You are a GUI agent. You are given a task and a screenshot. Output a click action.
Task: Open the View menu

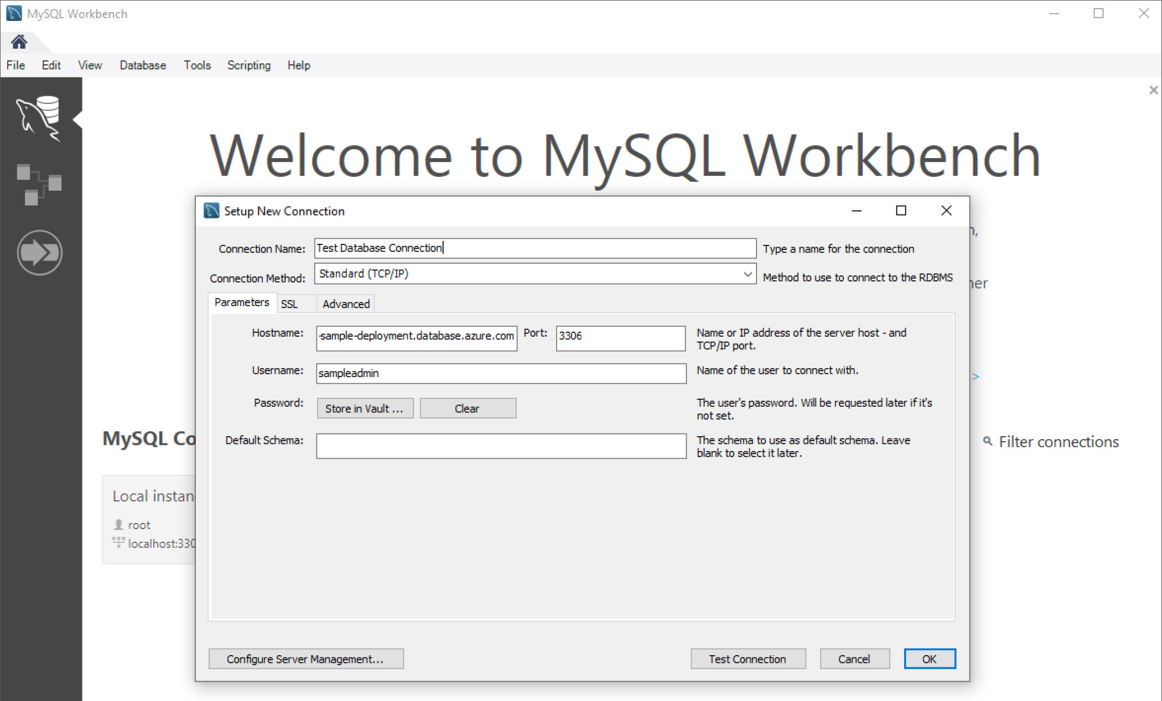tap(90, 65)
